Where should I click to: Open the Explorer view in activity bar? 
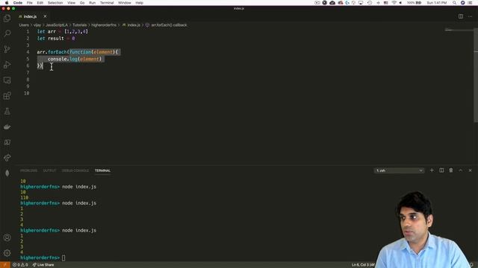(x=7, y=18)
